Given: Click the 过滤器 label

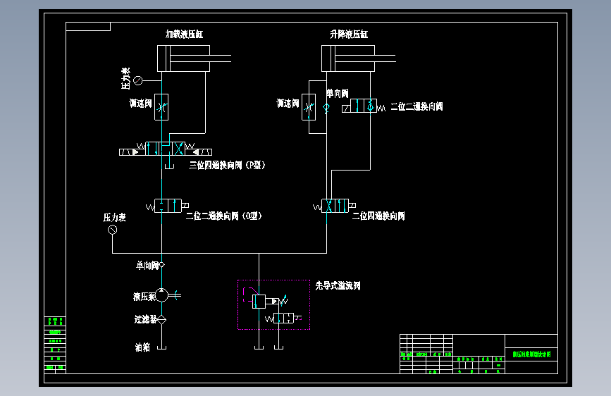Looking at the screenshot, I should (x=145, y=320).
